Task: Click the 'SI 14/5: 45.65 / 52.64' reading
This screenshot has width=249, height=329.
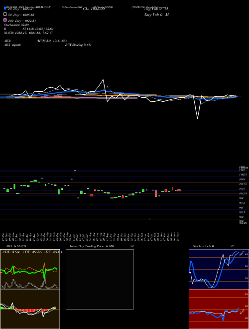Action: 38,29
